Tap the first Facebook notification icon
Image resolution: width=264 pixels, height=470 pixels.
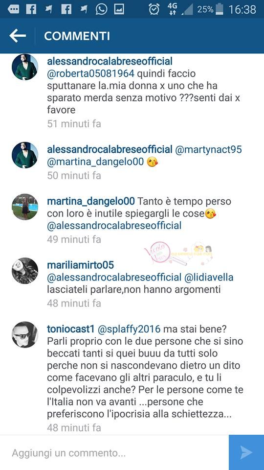(31, 9)
